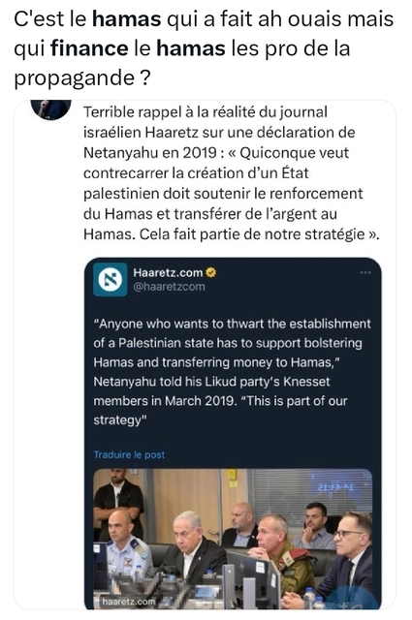Click the first bold 'hamas' in the tweet

(127, 19)
